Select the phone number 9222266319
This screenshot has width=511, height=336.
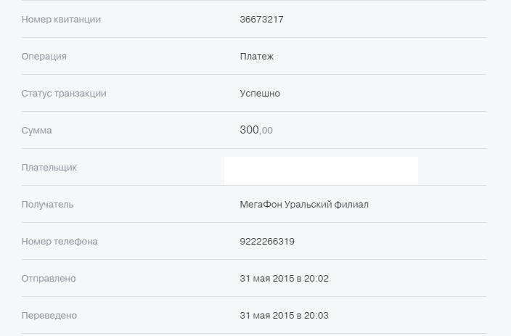click(x=267, y=242)
